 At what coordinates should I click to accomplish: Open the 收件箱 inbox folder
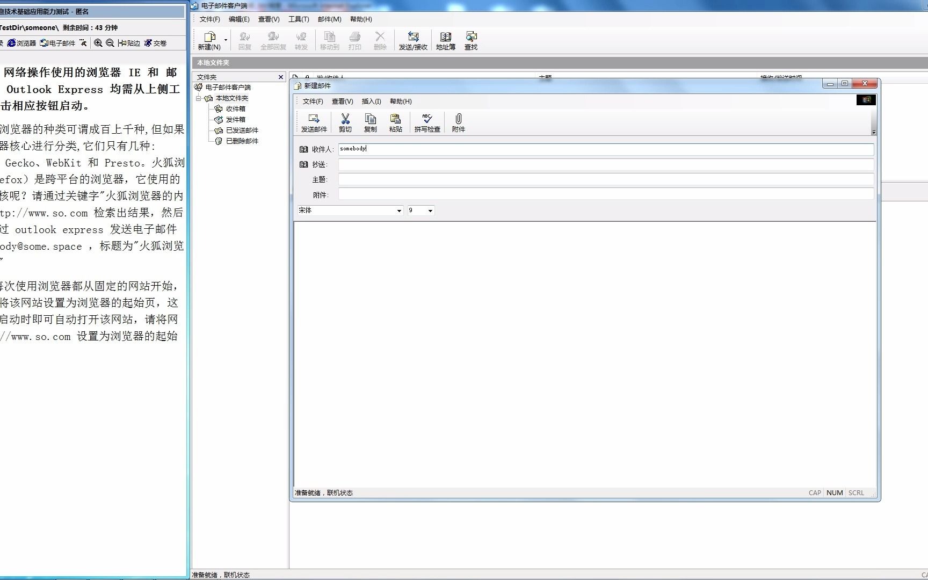235,109
